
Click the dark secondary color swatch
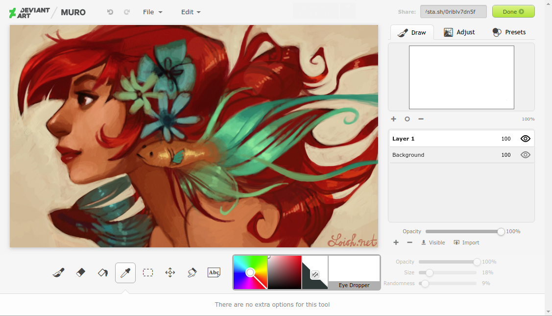coord(308,282)
